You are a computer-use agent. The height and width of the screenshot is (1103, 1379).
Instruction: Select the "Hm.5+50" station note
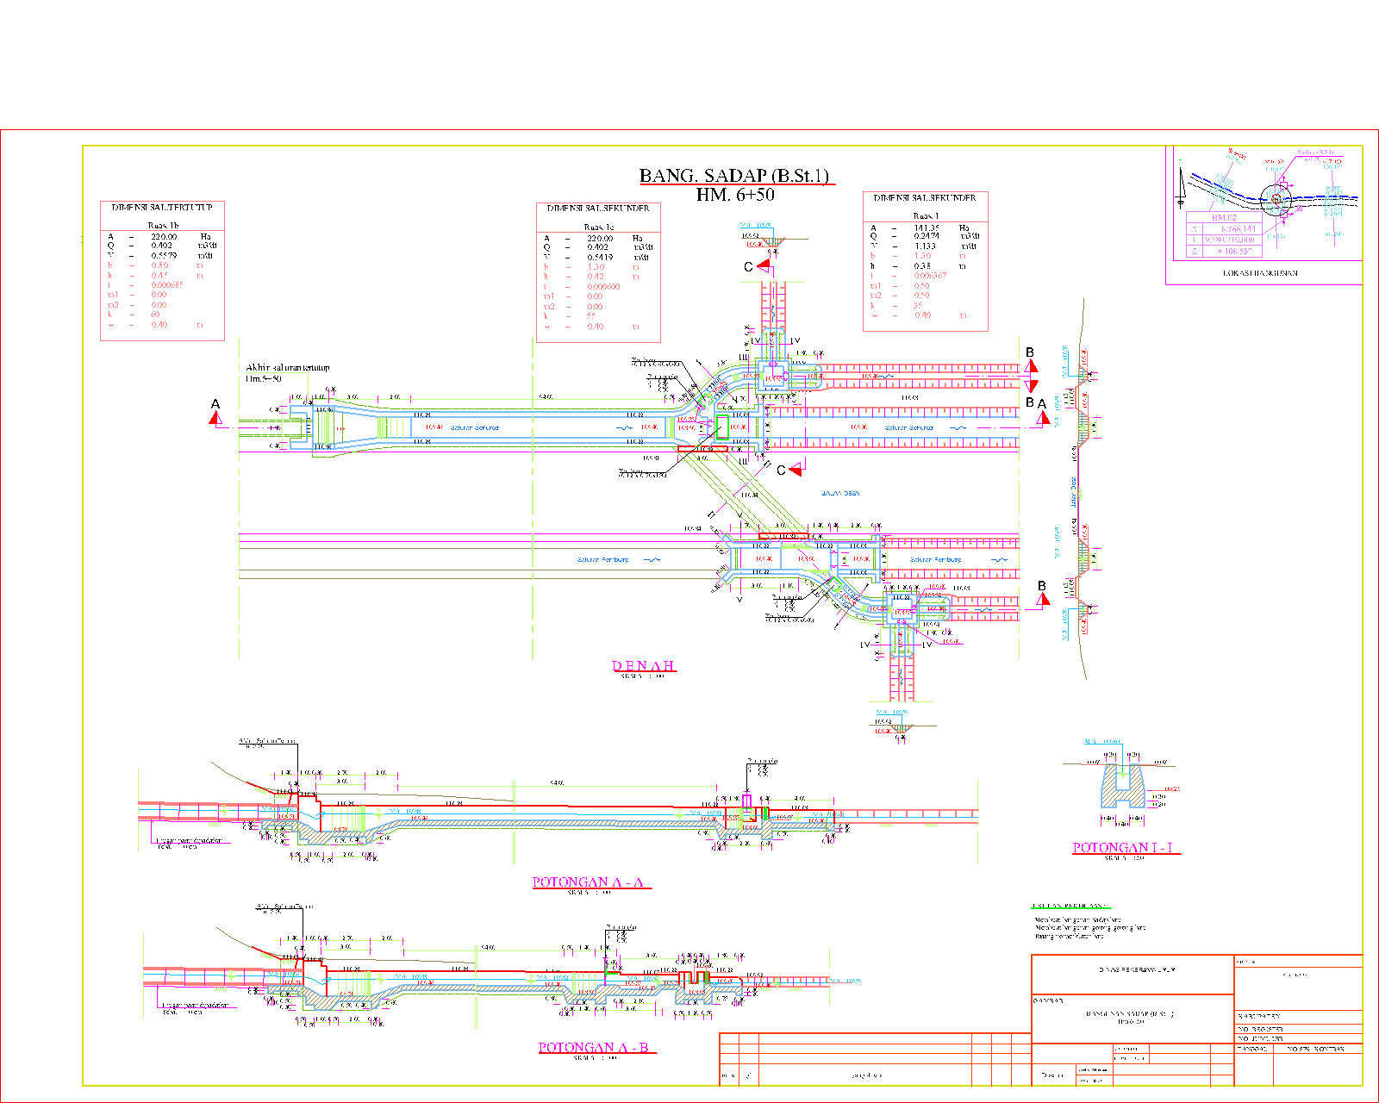(x=263, y=379)
